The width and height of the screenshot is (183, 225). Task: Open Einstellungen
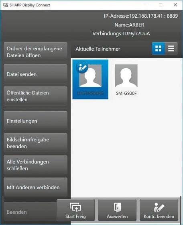coord(36,121)
